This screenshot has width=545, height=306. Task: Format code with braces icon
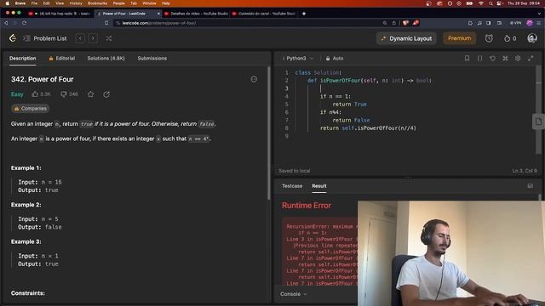[x=479, y=59]
